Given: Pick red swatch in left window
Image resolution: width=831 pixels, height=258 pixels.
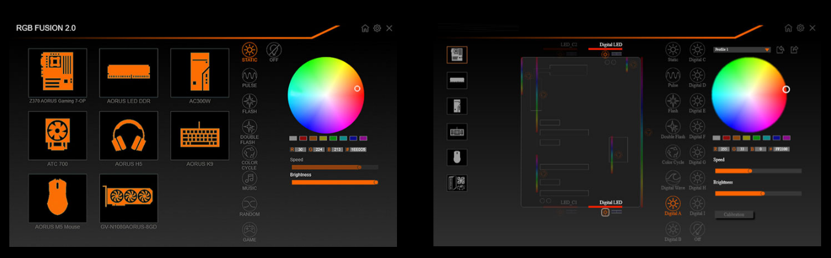Looking at the screenshot, I should pos(303,138).
